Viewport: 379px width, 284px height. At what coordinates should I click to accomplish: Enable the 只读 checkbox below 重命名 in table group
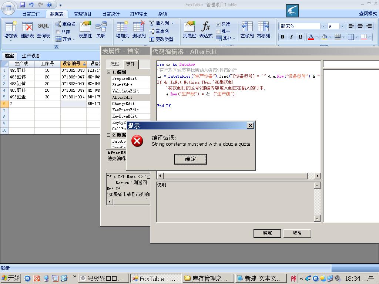coord(58,32)
